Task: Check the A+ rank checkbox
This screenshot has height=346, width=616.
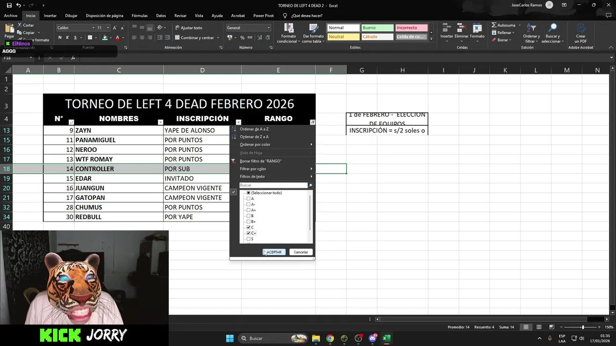Action: tap(249, 210)
